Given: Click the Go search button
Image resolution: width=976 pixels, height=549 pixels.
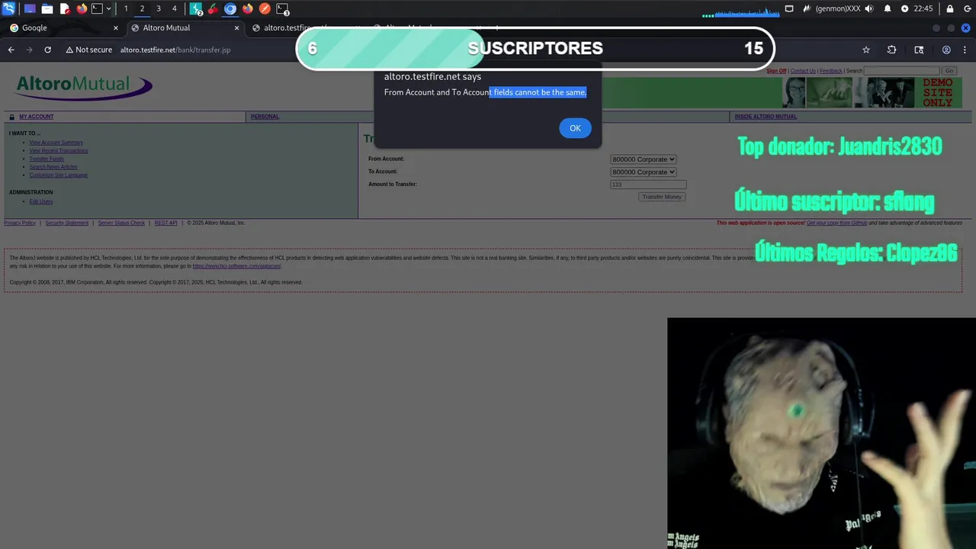Looking at the screenshot, I should coord(949,71).
